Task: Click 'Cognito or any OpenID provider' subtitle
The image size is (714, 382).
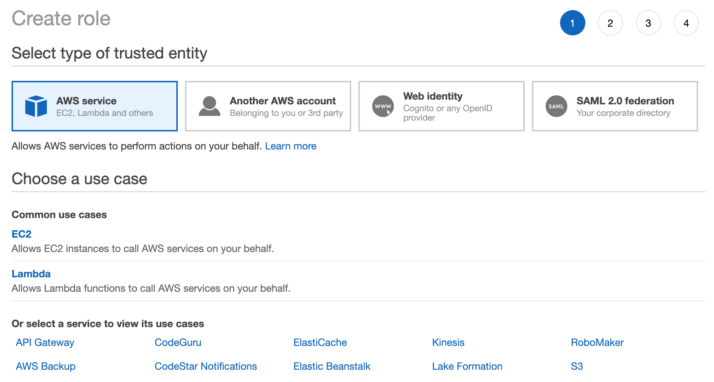Action: click(x=448, y=113)
